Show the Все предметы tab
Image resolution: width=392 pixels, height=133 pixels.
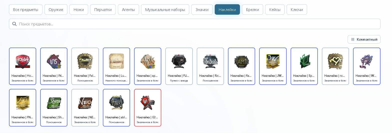pos(26,9)
